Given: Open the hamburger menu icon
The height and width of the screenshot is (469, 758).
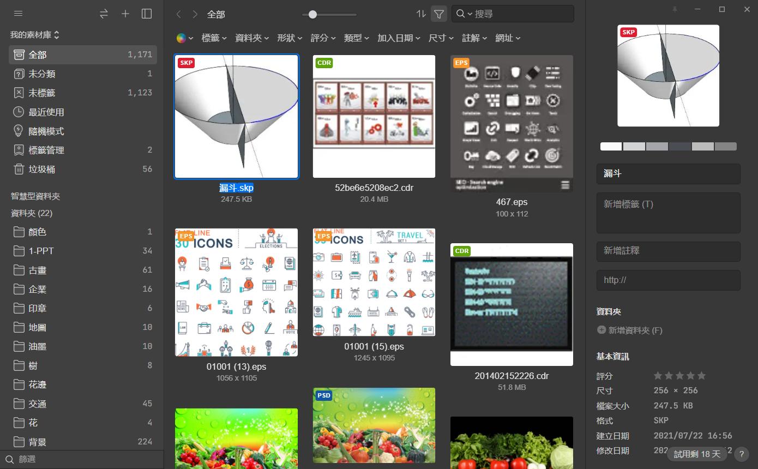Looking at the screenshot, I should coord(18,14).
